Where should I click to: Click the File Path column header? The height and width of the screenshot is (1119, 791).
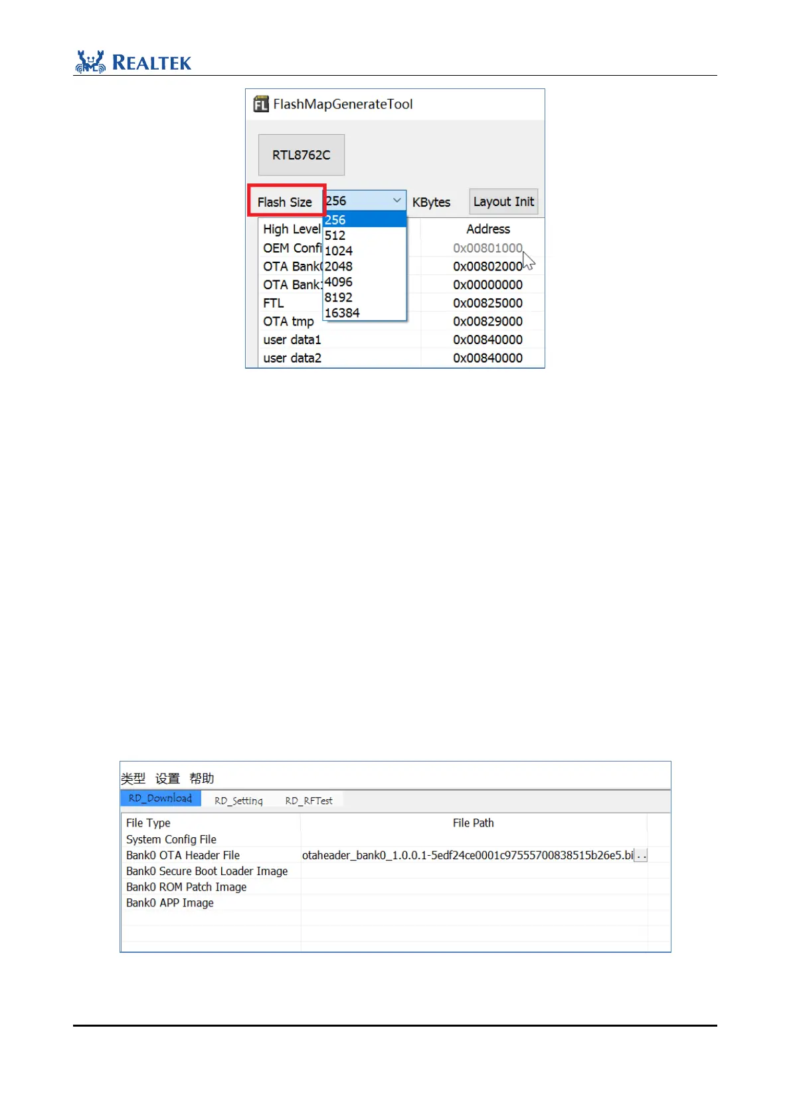[474, 823]
